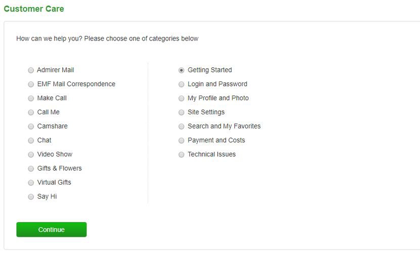Choose the Chat radio button
Screen dimensions: 420x260
point(31,141)
